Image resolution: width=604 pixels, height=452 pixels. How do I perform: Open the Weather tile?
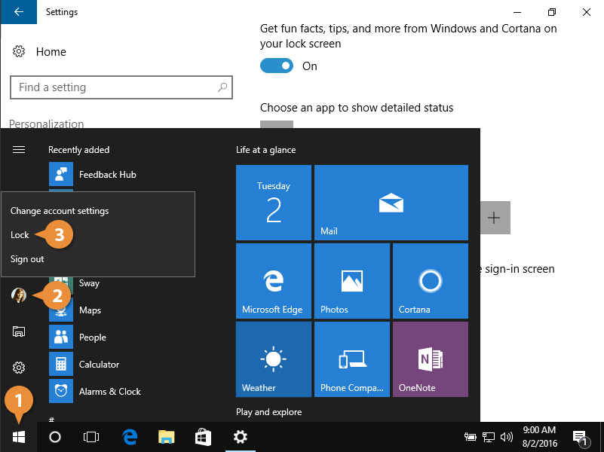click(274, 359)
